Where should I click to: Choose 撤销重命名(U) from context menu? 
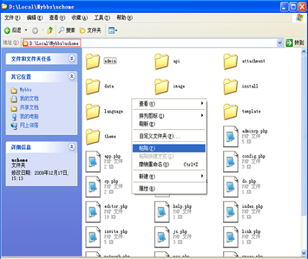pyautogui.click(x=169, y=164)
